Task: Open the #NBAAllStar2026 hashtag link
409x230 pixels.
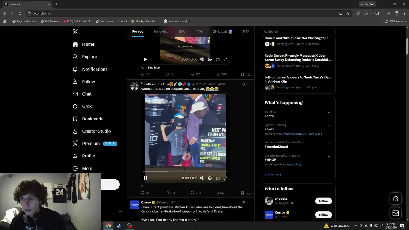Action: click(294, 134)
